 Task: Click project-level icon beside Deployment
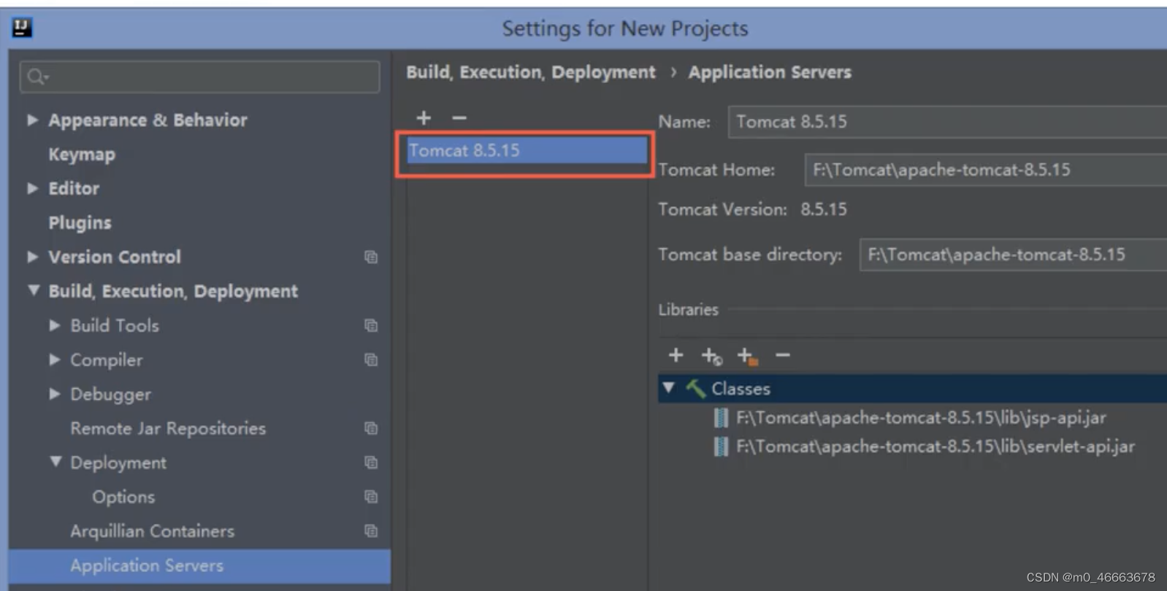(371, 463)
